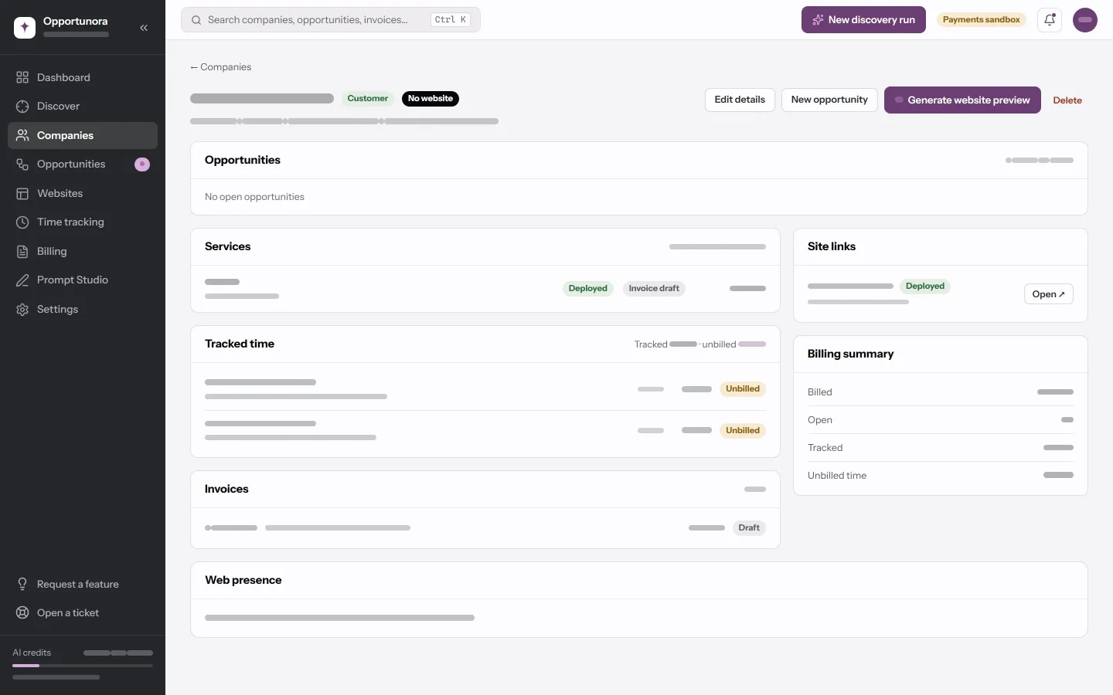Image resolution: width=1113 pixels, height=695 pixels.
Task: Click the Payments sandbox badge
Action: tap(982, 20)
